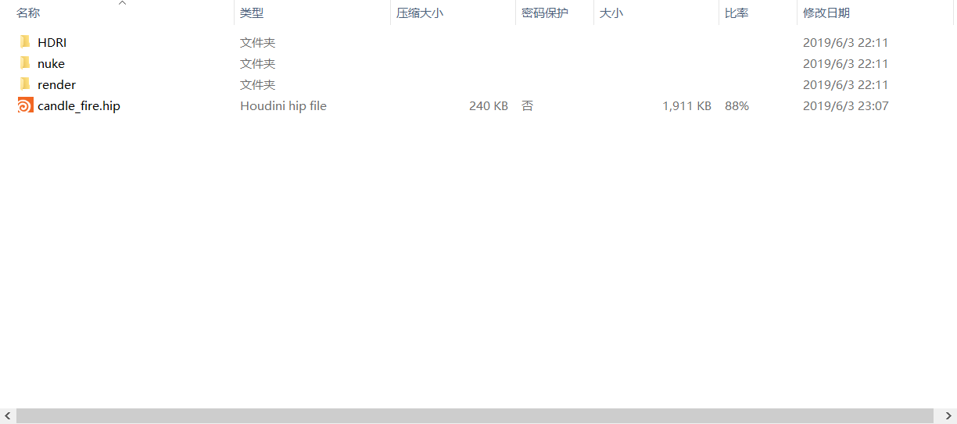Sort by 修改日期 column header

pyautogui.click(x=826, y=13)
